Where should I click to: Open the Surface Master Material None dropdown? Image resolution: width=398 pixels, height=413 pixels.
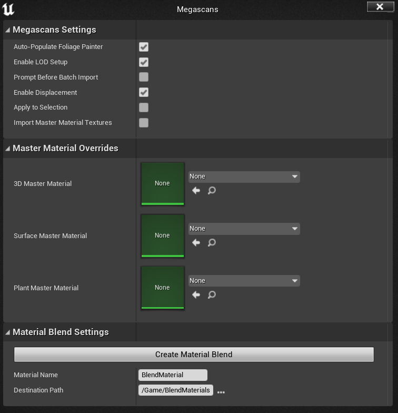244,229
